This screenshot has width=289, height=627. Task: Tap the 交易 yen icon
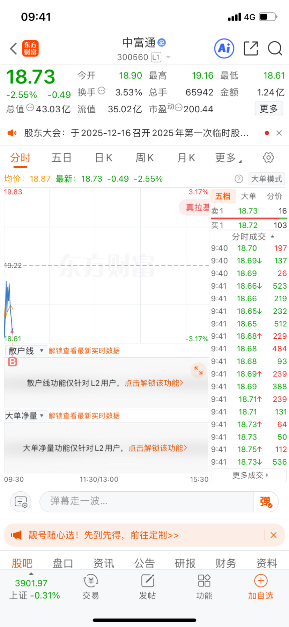[x=91, y=581]
